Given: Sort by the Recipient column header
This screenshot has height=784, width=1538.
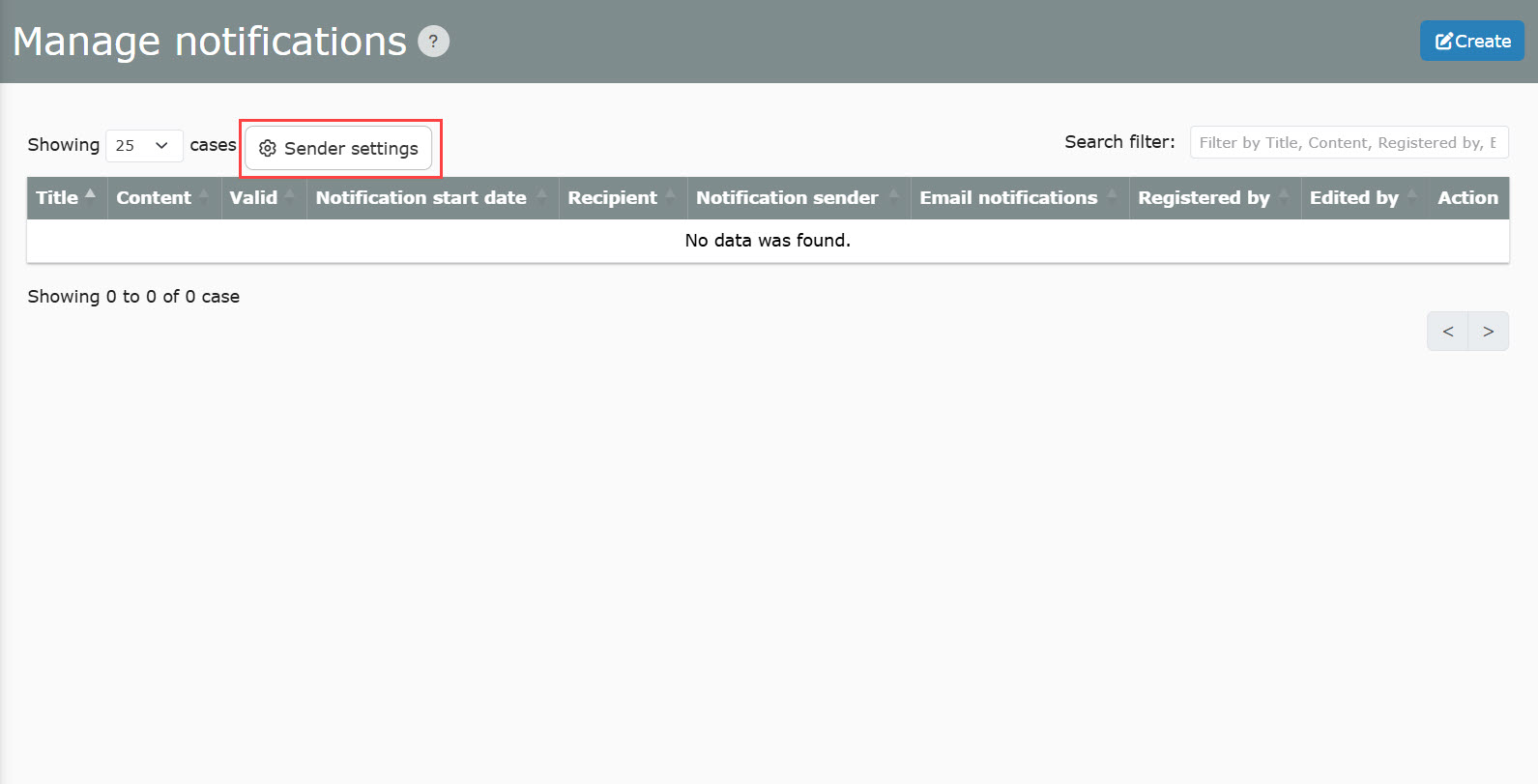Looking at the screenshot, I should [x=612, y=197].
